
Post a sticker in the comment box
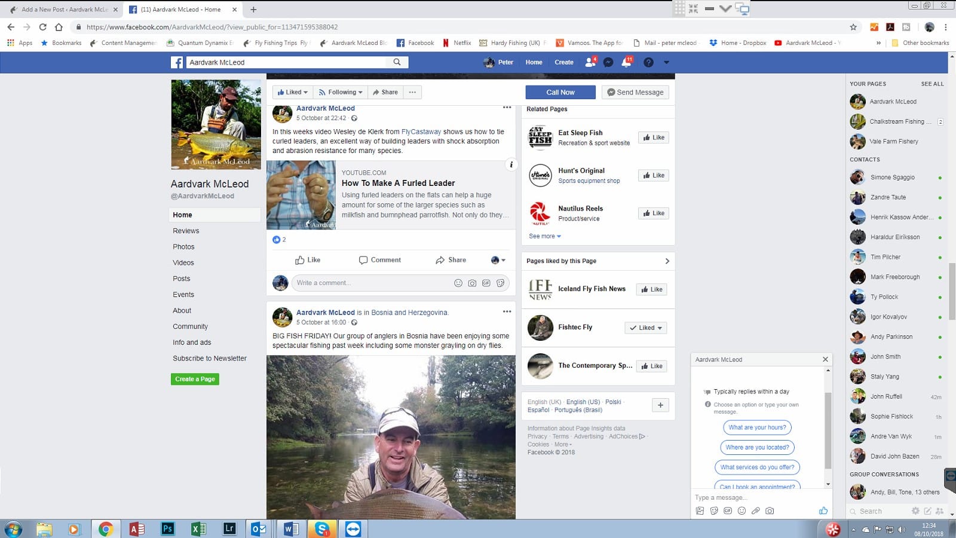tap(501, 283)
